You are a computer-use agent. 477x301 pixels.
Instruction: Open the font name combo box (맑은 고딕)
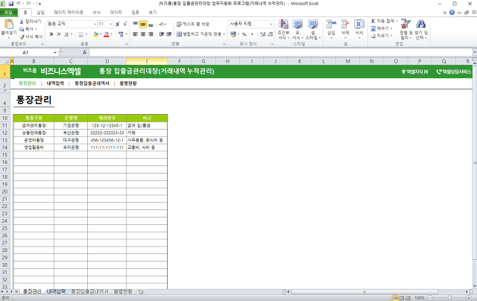(72, 24)
